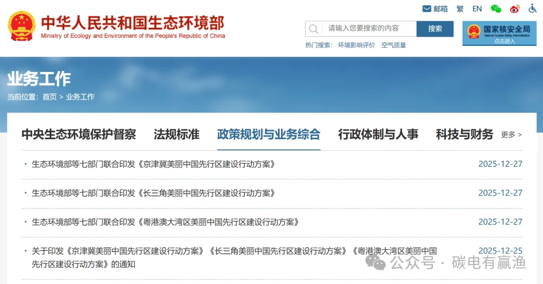Image resolution: width=543 pixels, height=284 pixels.
Task: Open the 国家核安全局 banner
Action: click(x=499, y=33)
